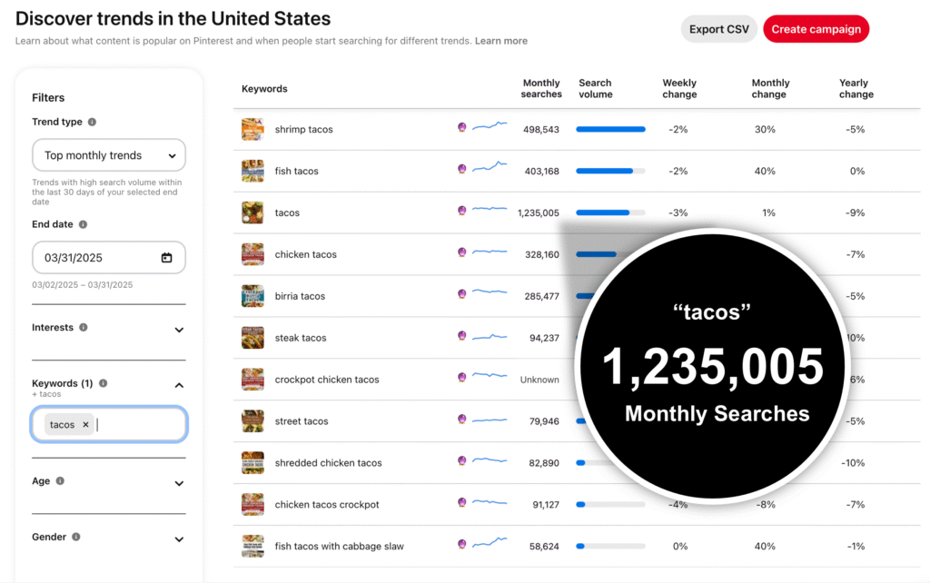Expand the Age filter section

[179, 483]
